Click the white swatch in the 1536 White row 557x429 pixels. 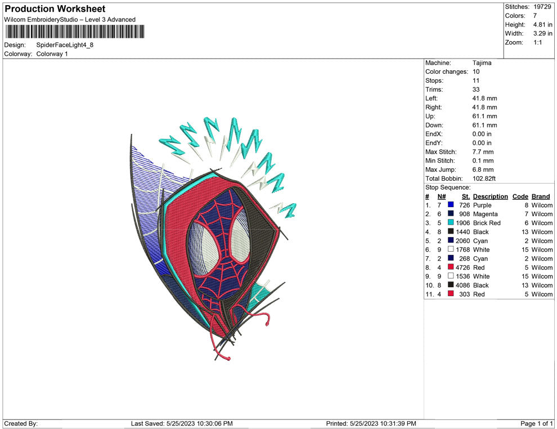click(451, 275)
